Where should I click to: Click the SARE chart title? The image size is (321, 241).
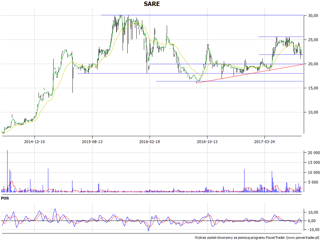tap(152, 4)
